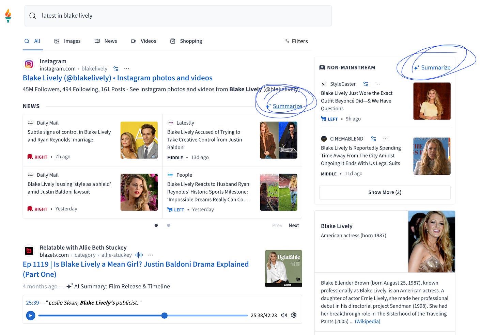Switch to the Images tab
Screen dimensions: 496x335
(x=67, y=41)
